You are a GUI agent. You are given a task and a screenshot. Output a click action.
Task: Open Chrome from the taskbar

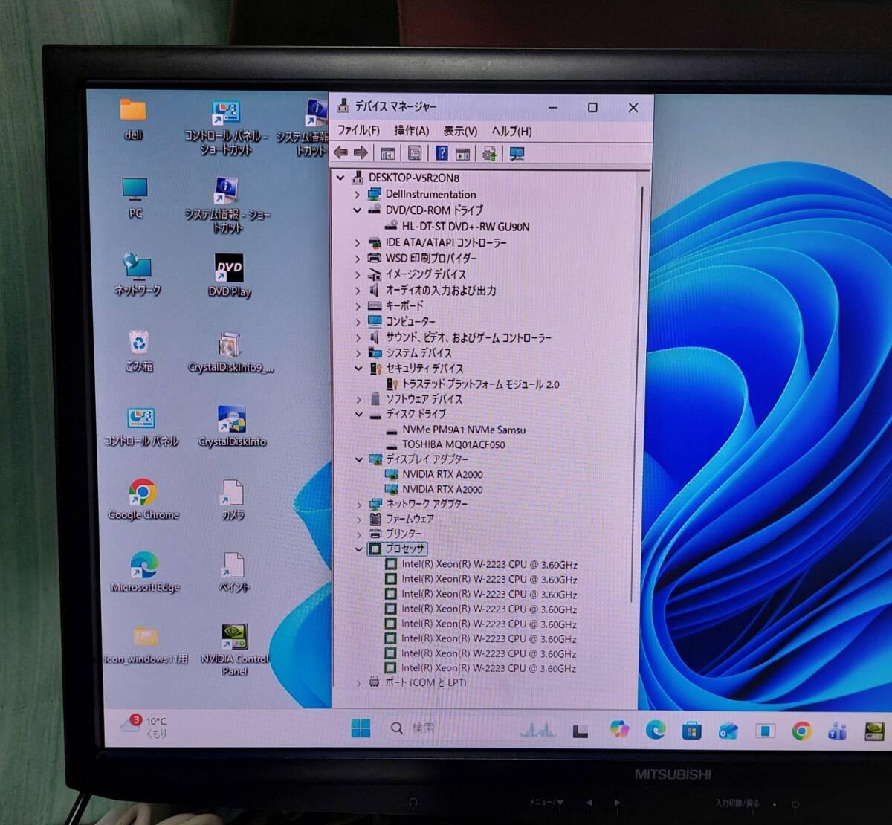point(801,731)
